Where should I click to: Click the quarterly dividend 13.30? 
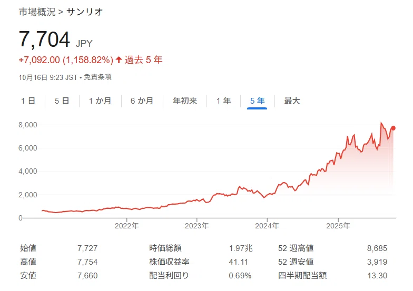pos(377,276)
